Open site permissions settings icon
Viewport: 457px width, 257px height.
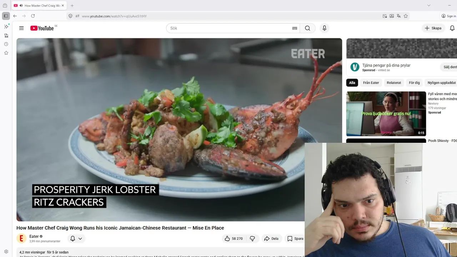coord(77,16)
